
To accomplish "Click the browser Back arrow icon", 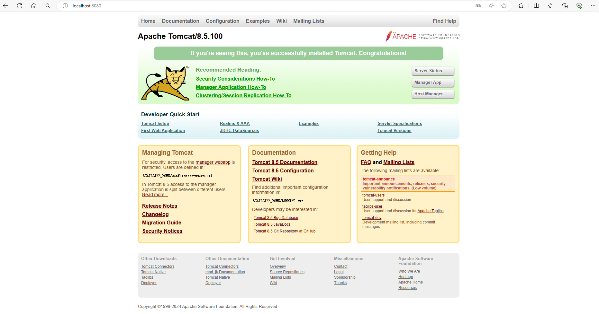I will click(x=5, y=6).
